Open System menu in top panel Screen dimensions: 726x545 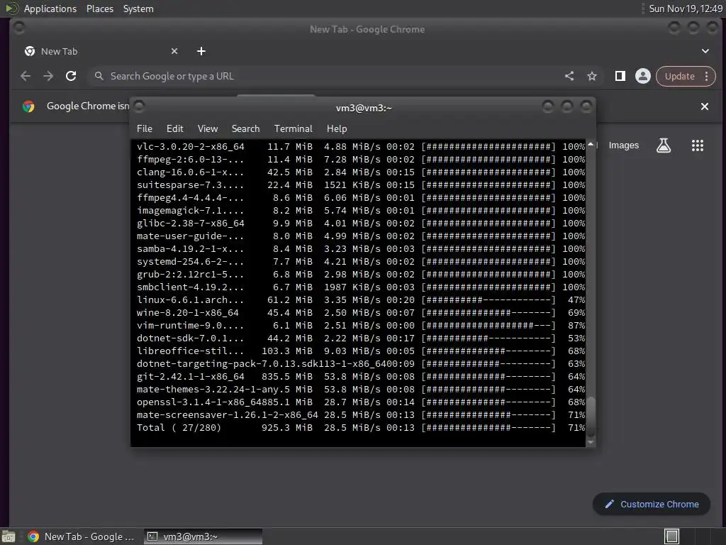click(138, 9)
